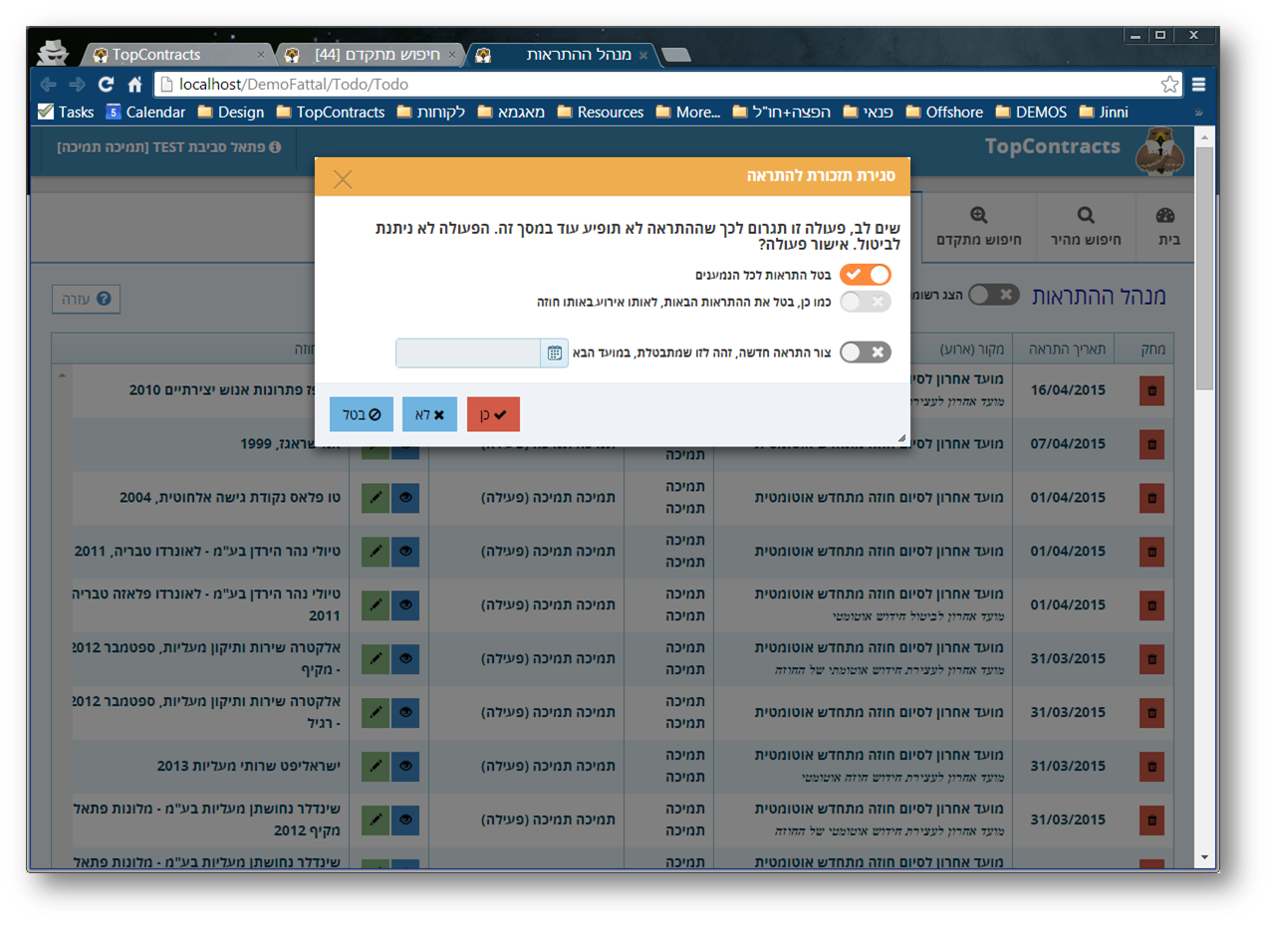1272x925 pixels.
Task: Delete the אלקטרה מעליות מקיף alert
Action: coord(1151,658)
